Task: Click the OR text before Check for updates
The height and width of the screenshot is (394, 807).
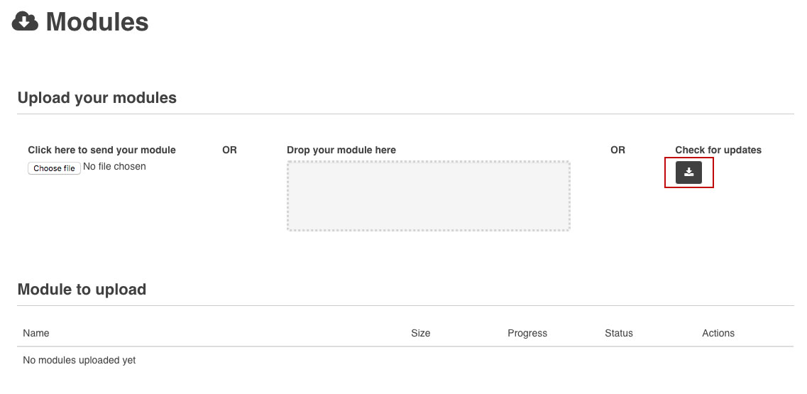Action: click(x=617, y=150)
